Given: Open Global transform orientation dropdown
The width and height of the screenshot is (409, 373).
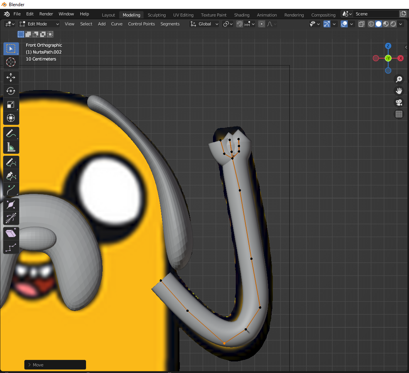Looking at the screenshot, I should [x=204, y=24].
